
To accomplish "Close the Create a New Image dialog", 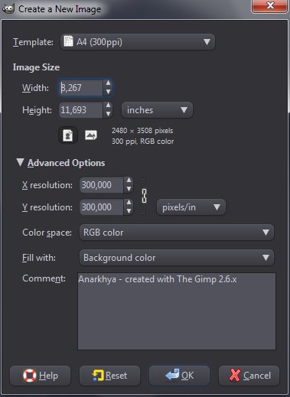I will tap(270, 5).
